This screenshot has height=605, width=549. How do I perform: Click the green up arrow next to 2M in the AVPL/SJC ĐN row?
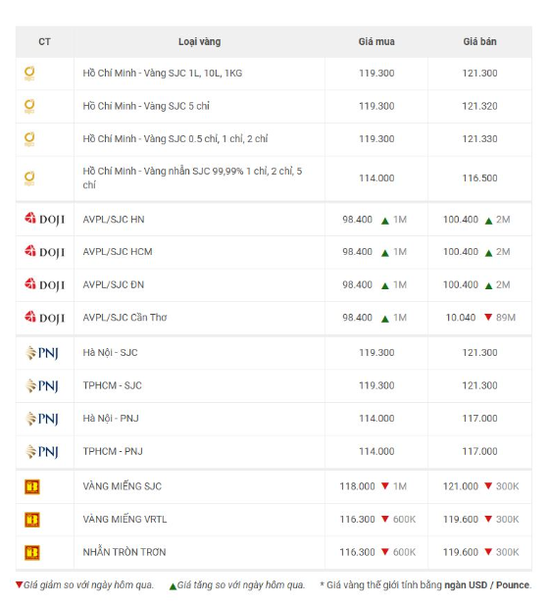489,286
